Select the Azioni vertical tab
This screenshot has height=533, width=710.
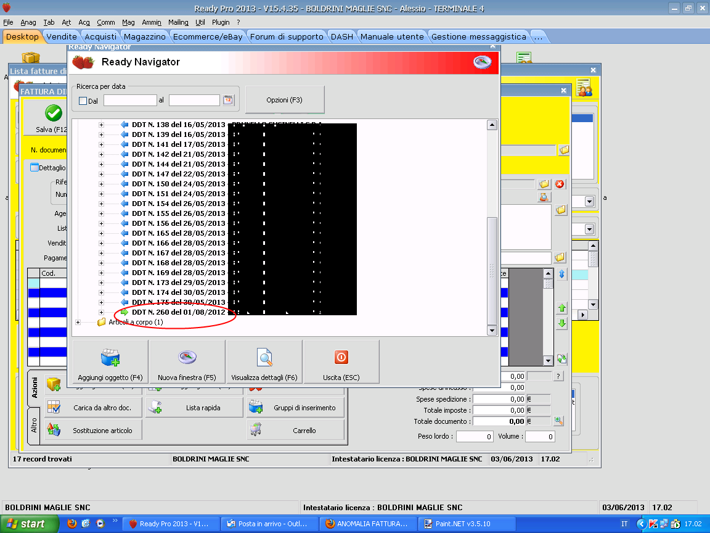35,389
